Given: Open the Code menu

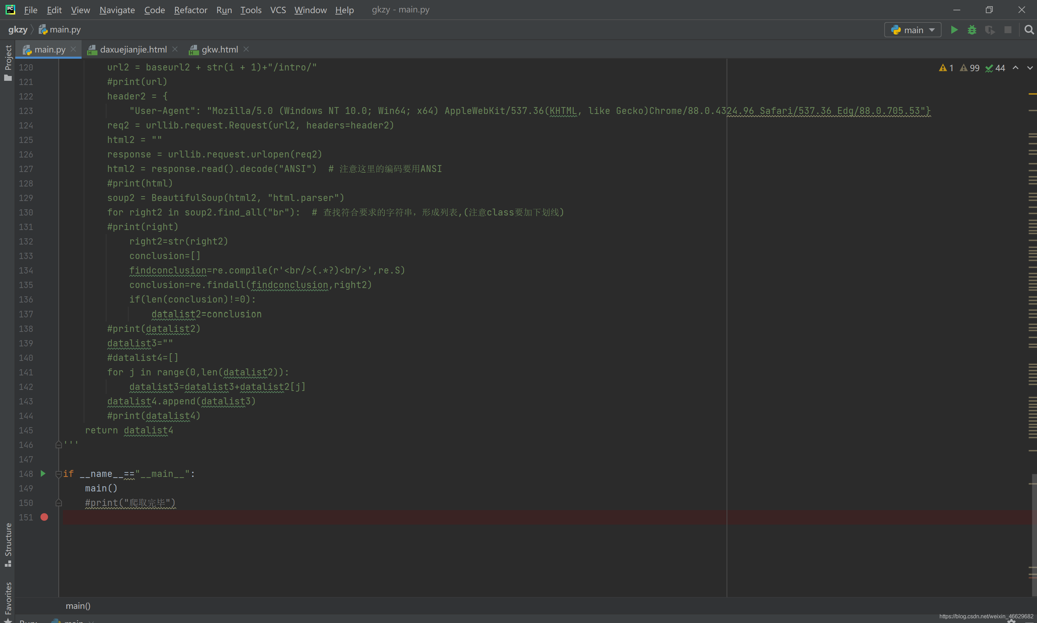Looking at the screenshot, I should [154, 10].
